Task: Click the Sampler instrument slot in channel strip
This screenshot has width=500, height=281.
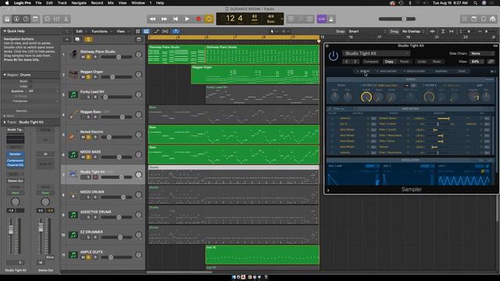Action: click(15, 155)
